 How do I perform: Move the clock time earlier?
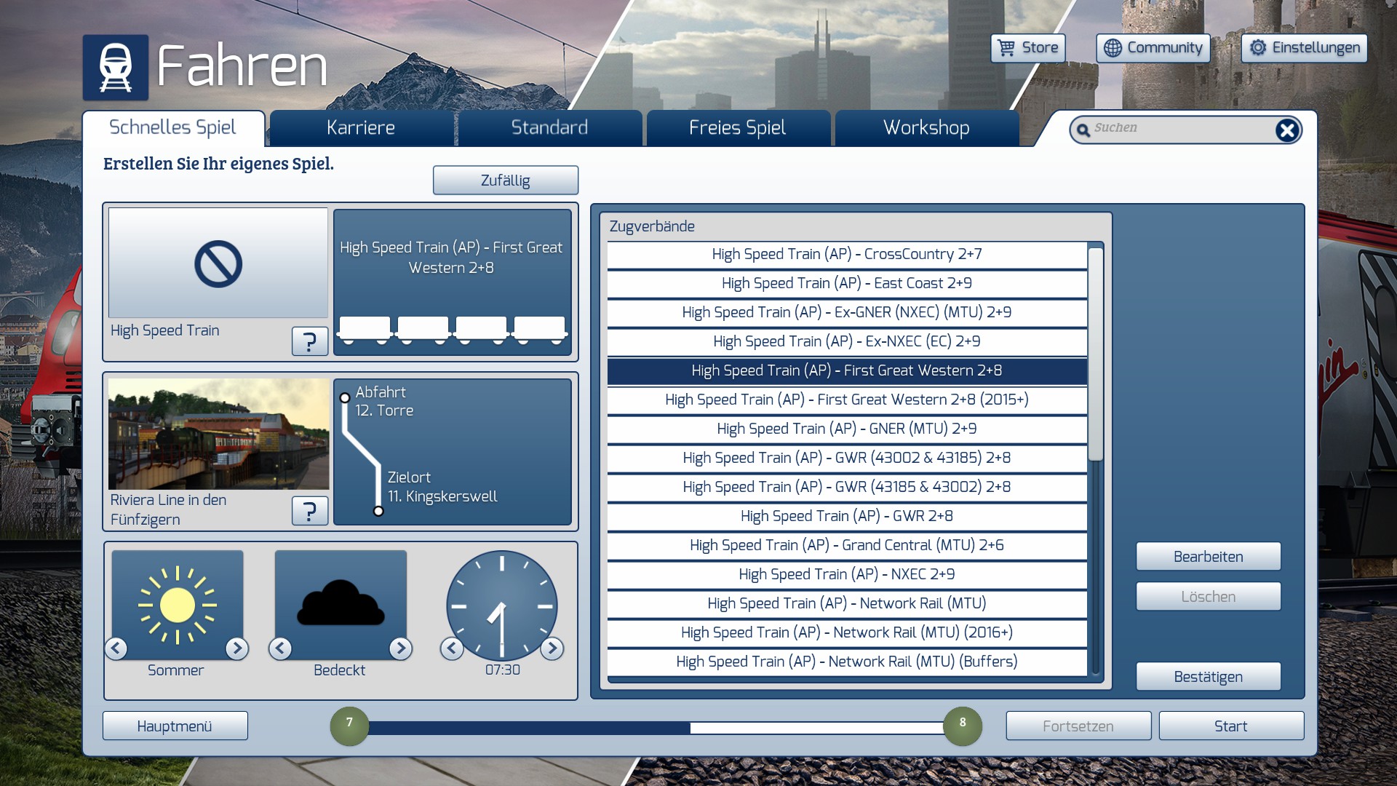click(452, 648)
